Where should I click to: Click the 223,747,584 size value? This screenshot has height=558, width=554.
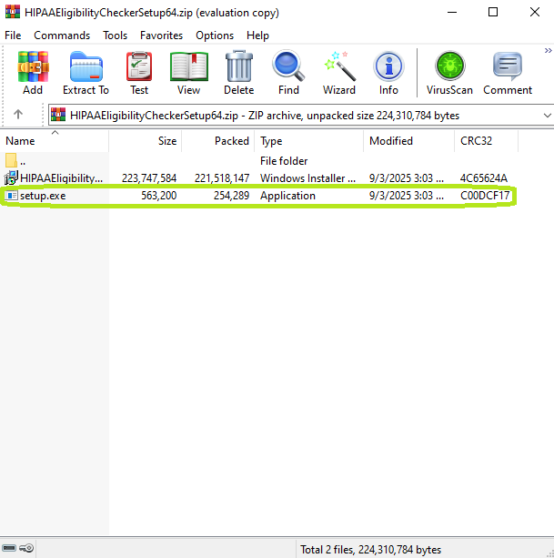coord(149,178)
